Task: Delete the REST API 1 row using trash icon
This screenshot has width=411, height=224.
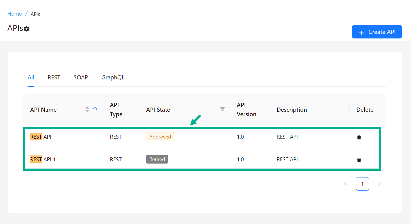Action: pyautogui.click(x=359, y=160)
